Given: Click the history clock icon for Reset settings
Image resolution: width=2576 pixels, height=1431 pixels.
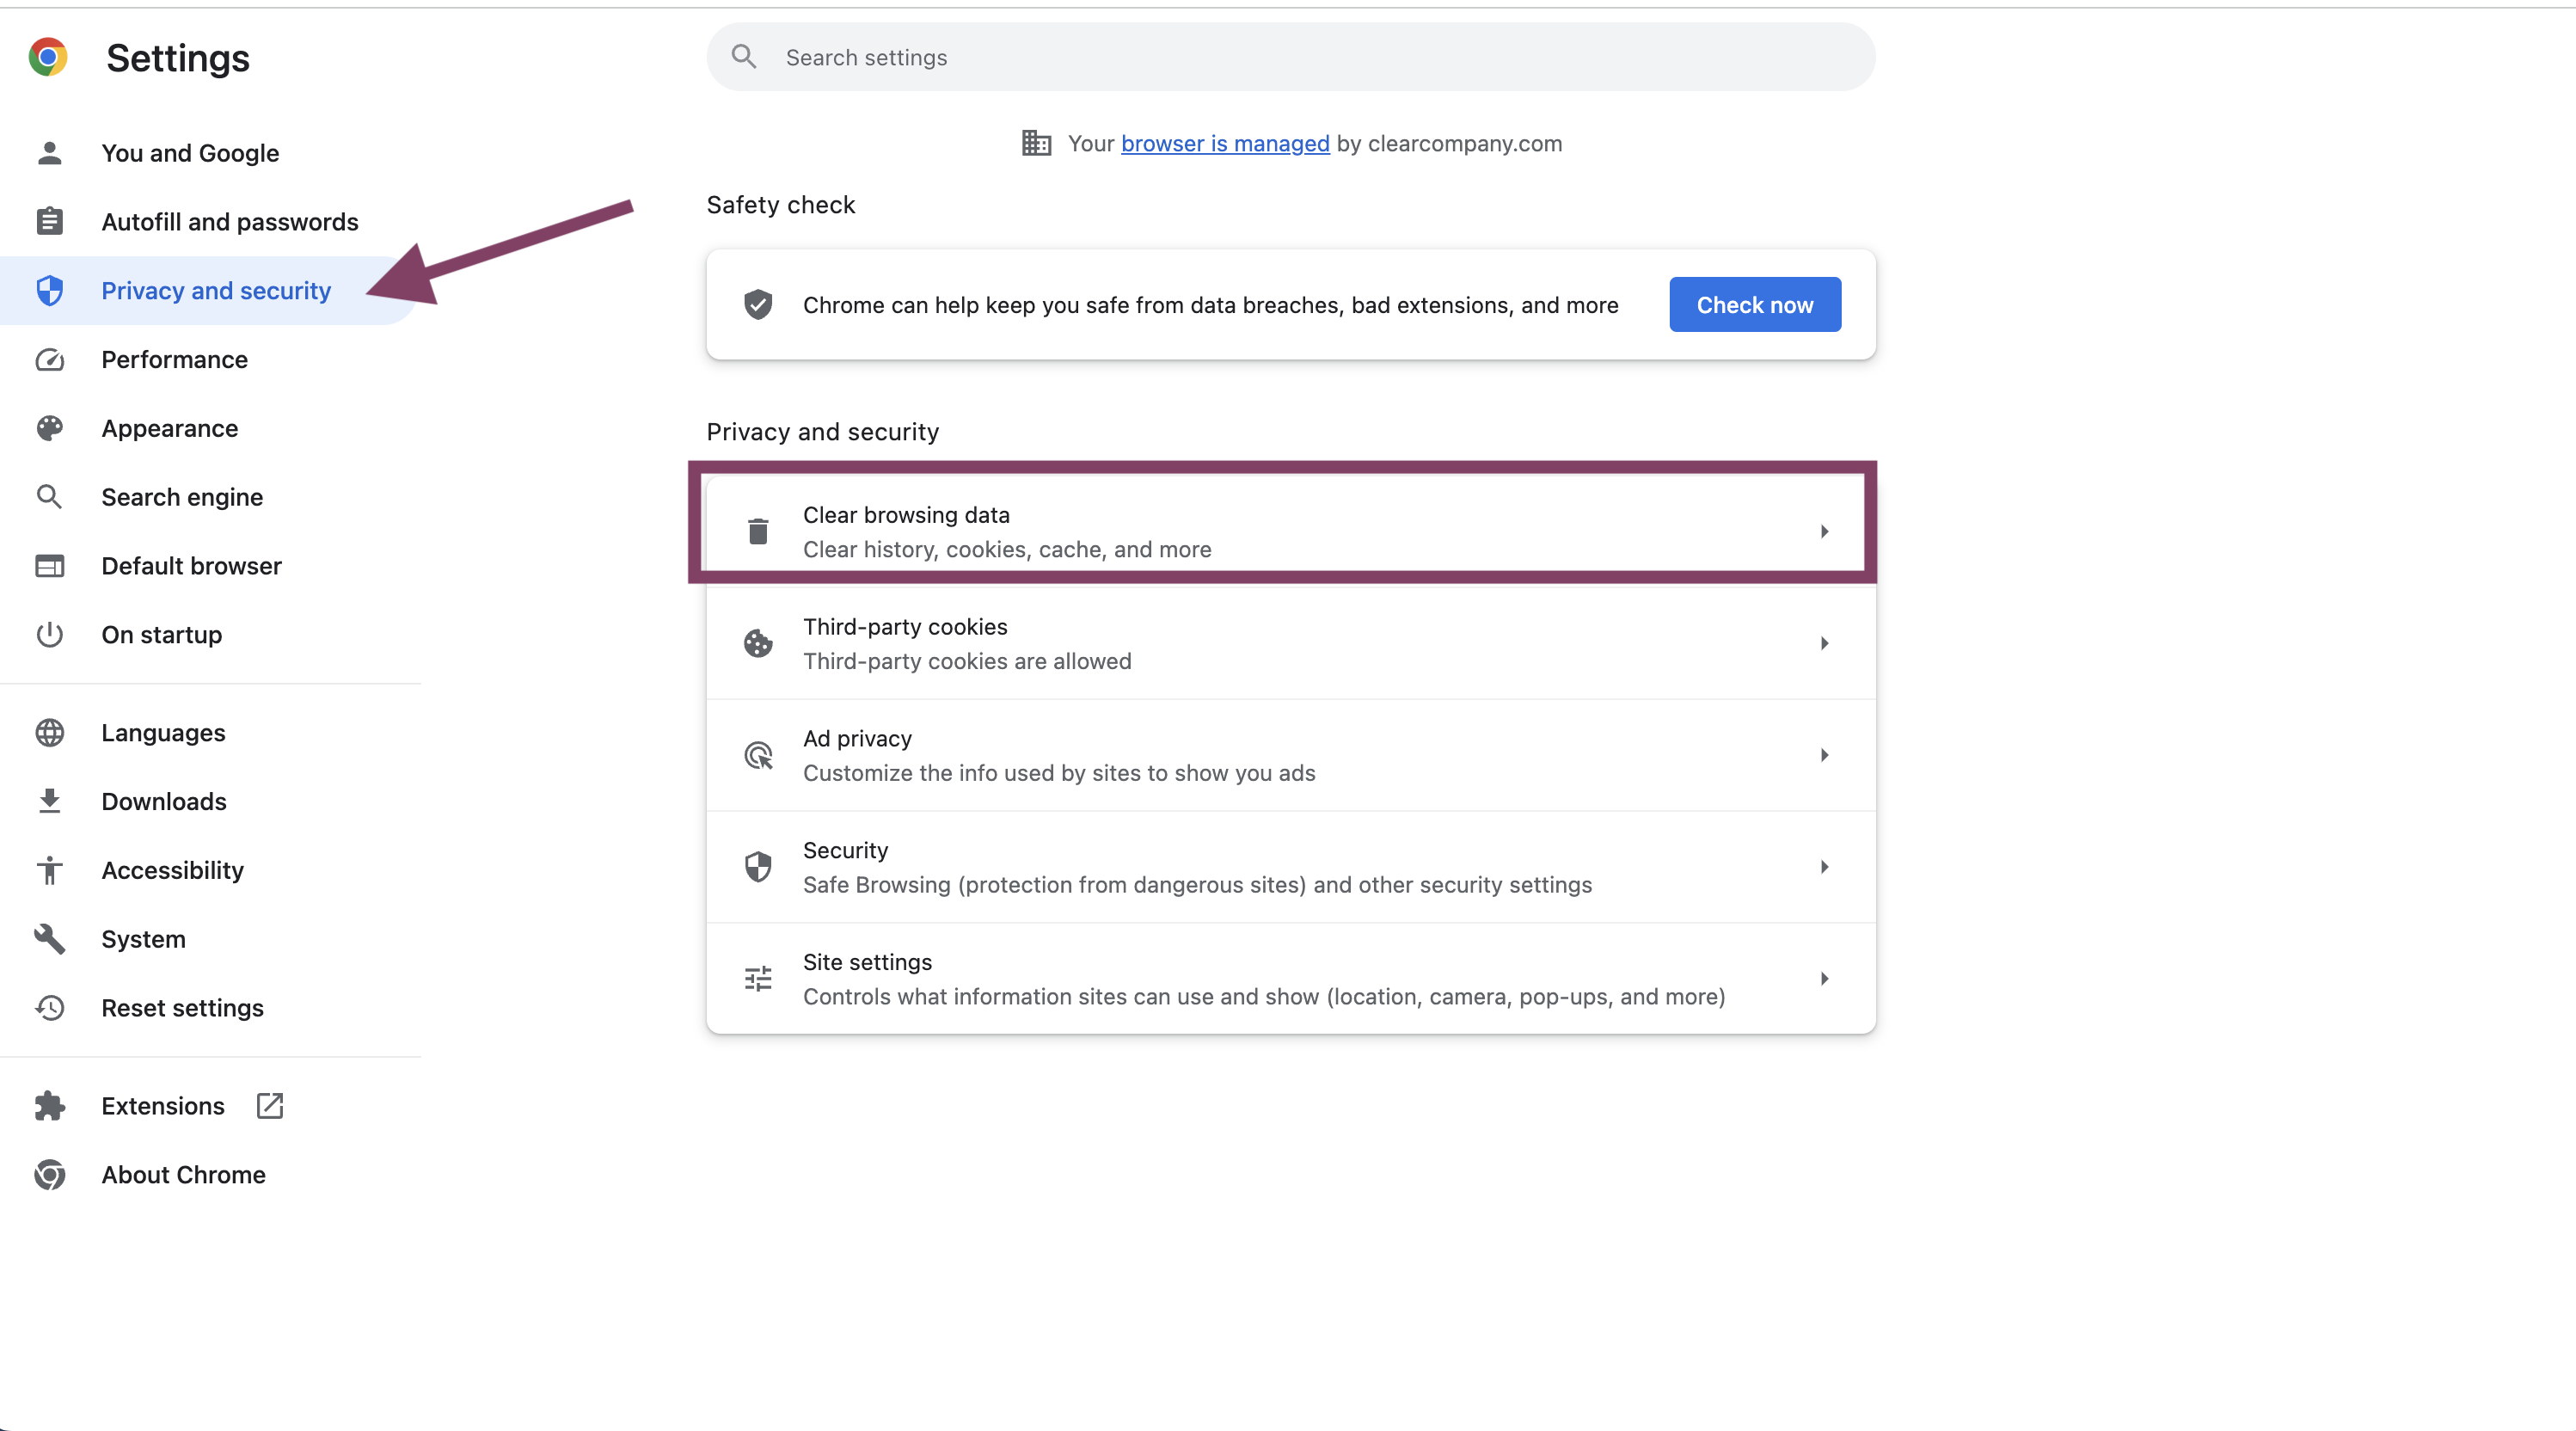Looking at the screenshot, I should point(49,1007).
